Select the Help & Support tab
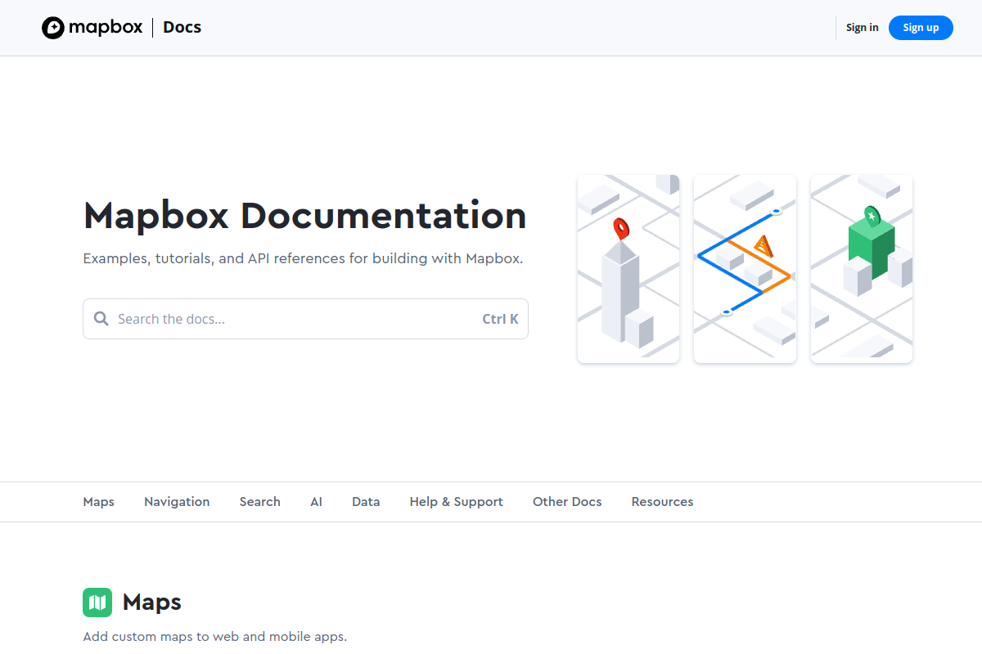 click(x=457, y=502)
